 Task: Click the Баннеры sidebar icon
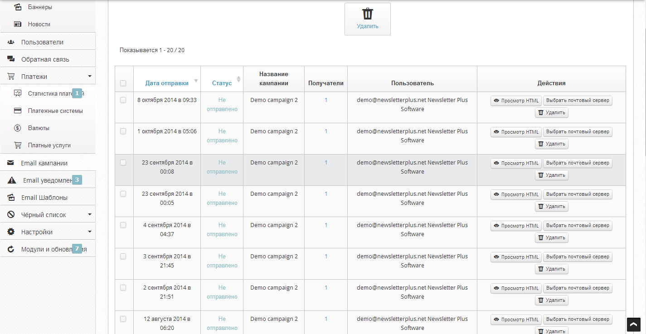[18, 7]
